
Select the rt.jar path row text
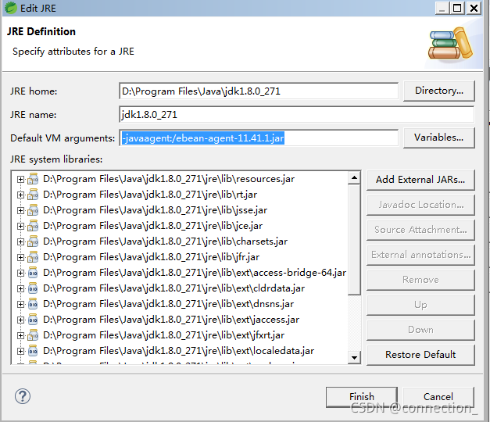click(x=150, y=195)
